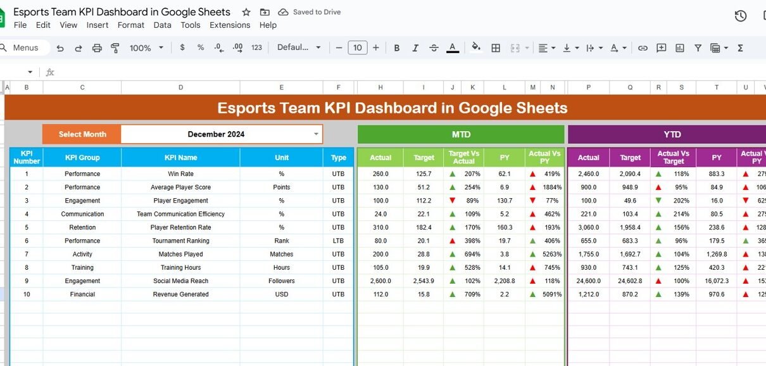Click the purple YTD header

click(667, 134)
